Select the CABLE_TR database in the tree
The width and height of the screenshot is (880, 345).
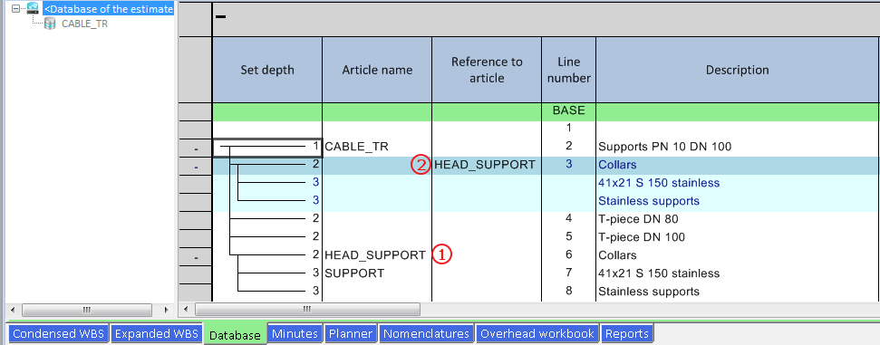click(x=85, y=24)
